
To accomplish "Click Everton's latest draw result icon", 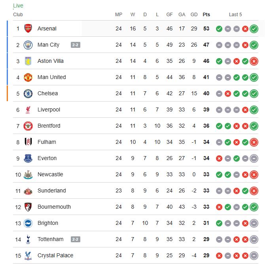I will pos(254,158).
